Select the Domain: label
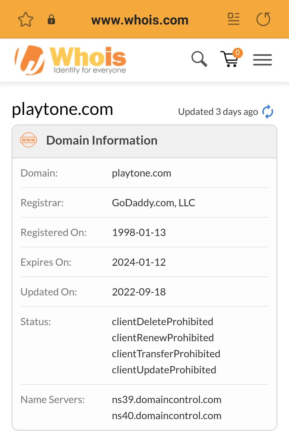This screenshot has height=431, width=289. click(39, 173)
